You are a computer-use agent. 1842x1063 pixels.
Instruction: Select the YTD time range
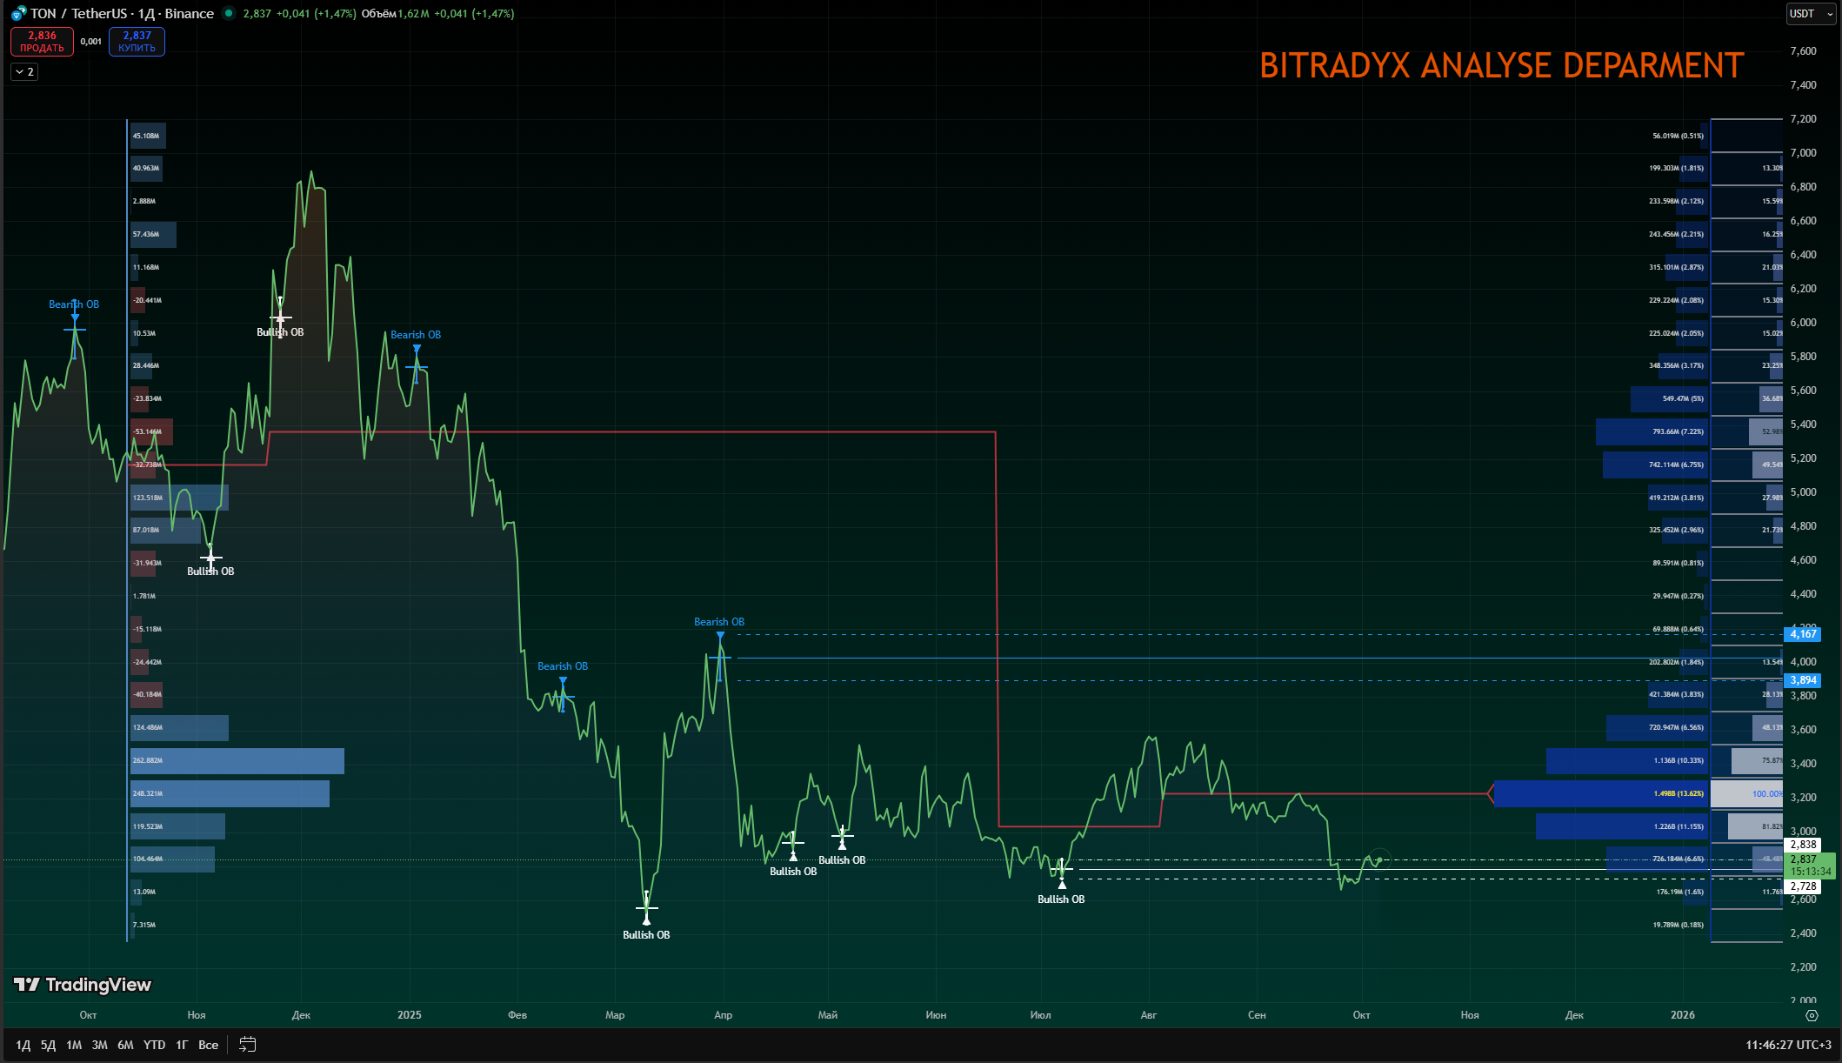[x=154, y=1045]
